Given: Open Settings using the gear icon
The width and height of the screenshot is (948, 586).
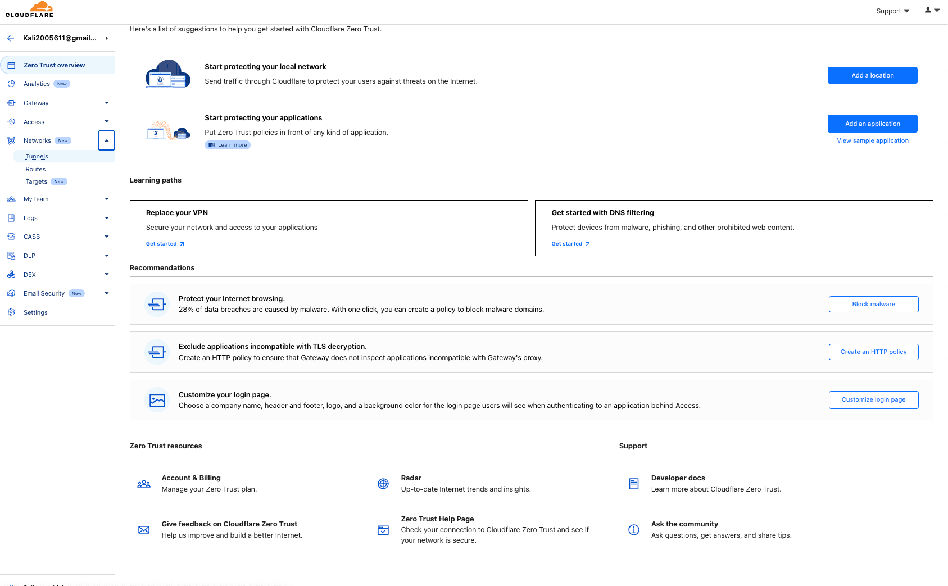Looking at the screenshot, I should coord(11,312).
